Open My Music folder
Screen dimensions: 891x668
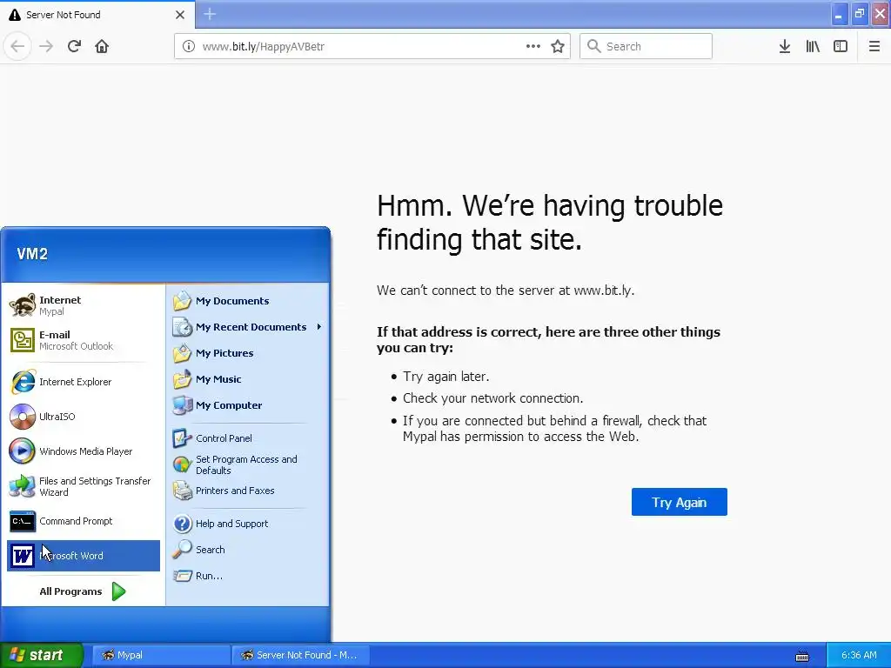pyautogui.click(x=247, y=379)
